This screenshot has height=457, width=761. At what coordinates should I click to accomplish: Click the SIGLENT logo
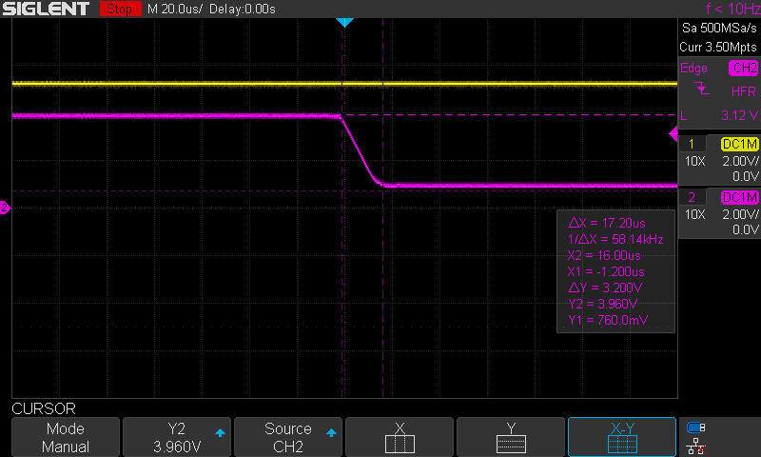coord(46,9)
